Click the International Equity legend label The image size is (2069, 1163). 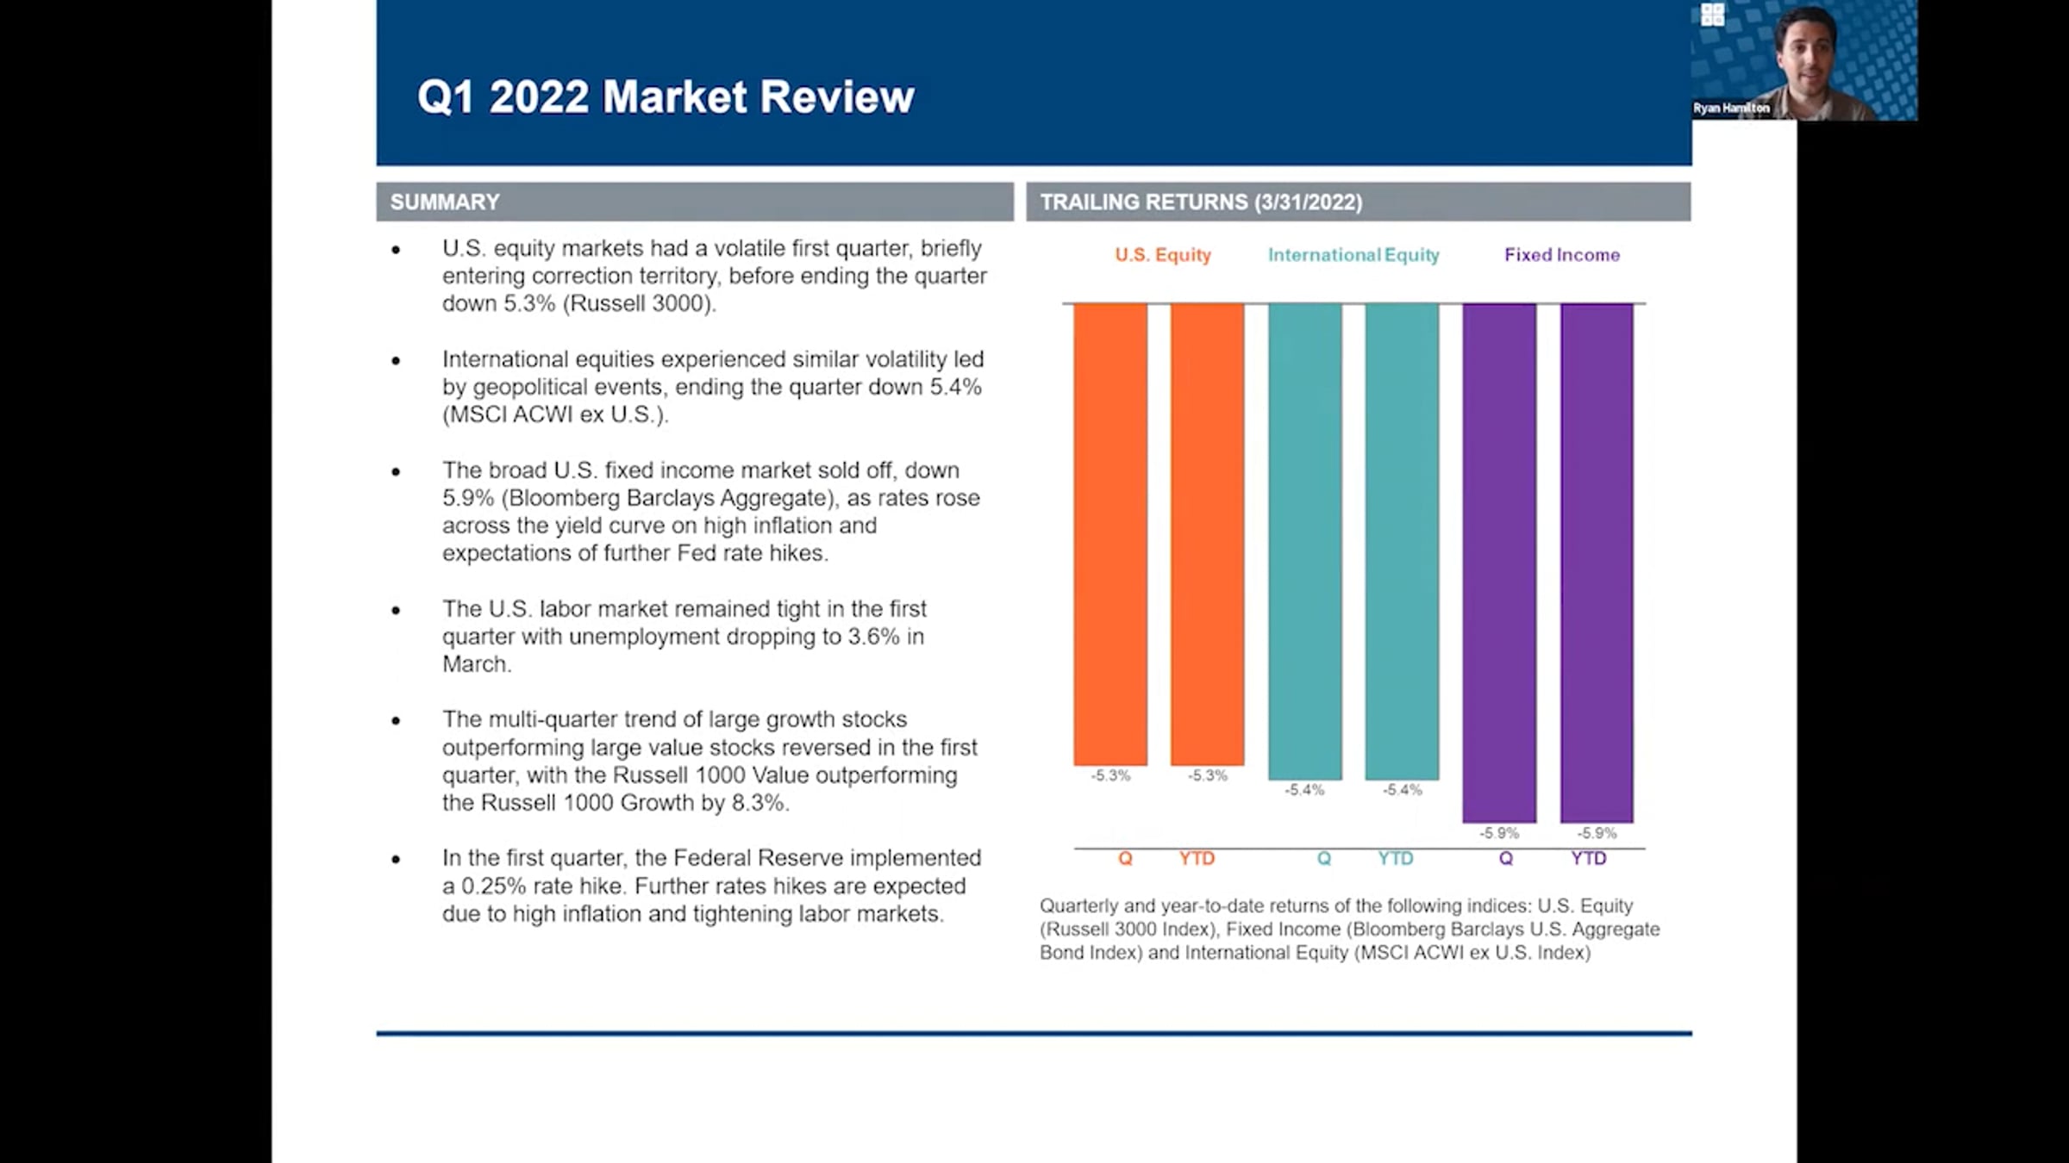point(1353,255)
